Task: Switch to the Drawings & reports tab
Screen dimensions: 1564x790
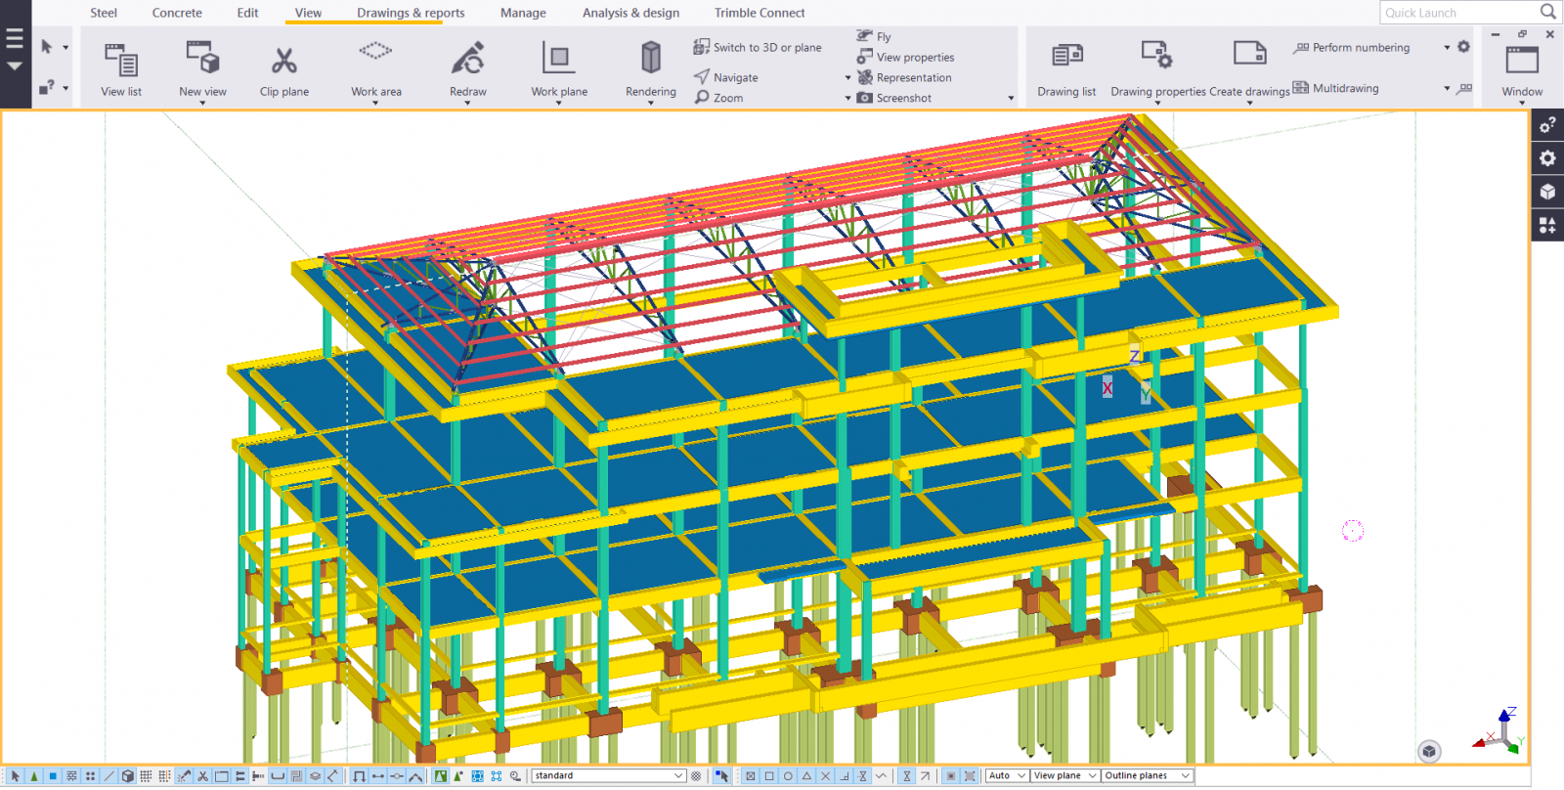Action: coord(411,13)
